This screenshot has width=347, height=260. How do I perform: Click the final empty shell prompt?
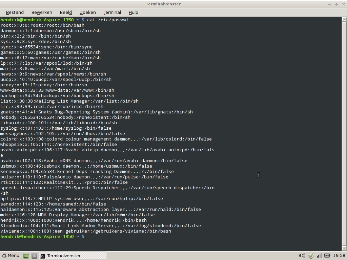click(x=42, y=237)
